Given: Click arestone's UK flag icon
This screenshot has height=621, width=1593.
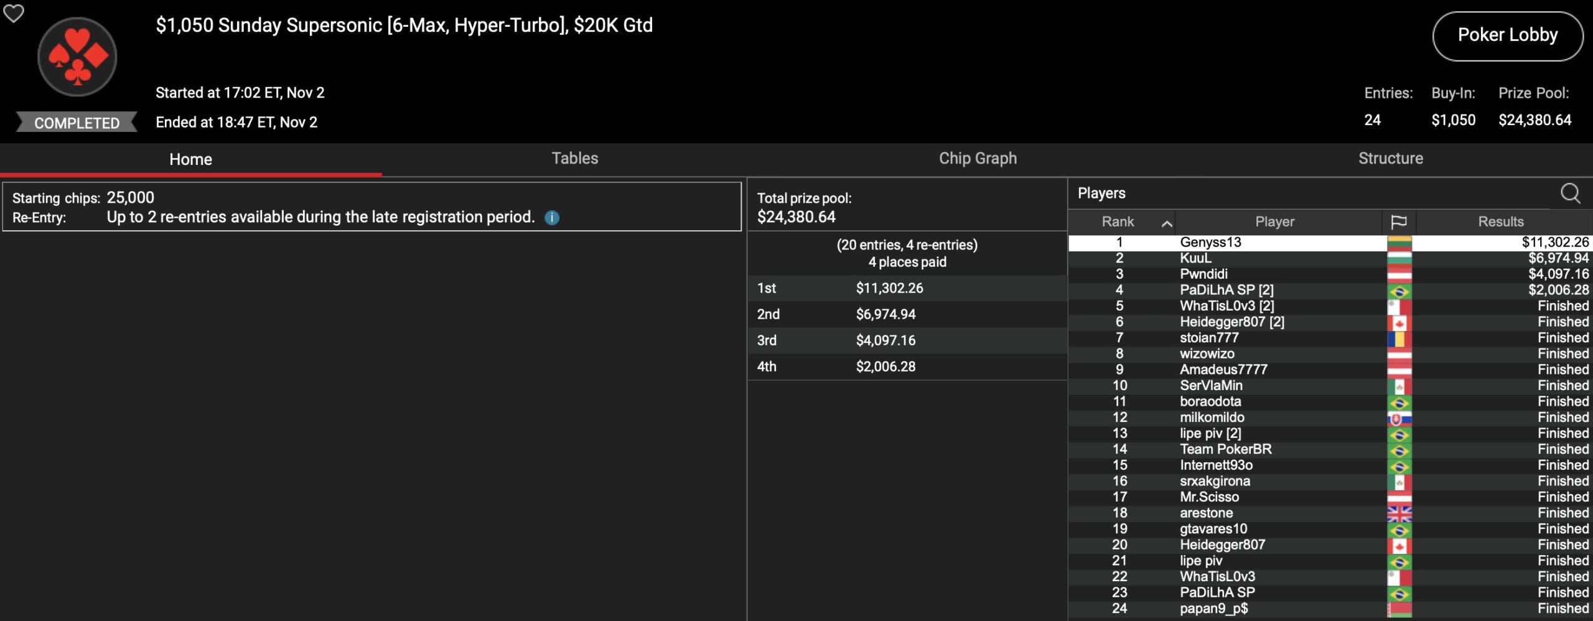Looking at the screenshot, I should tap(1399, 513).
